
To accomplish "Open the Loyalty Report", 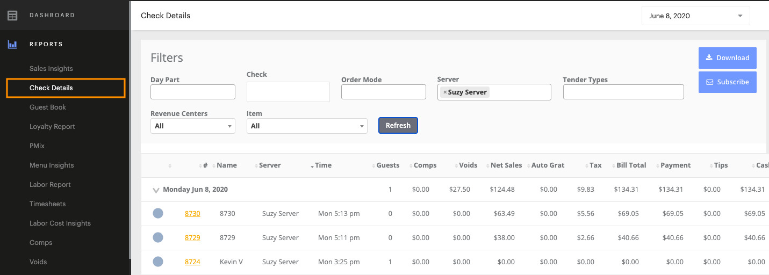I will click(x=52, y=127).
